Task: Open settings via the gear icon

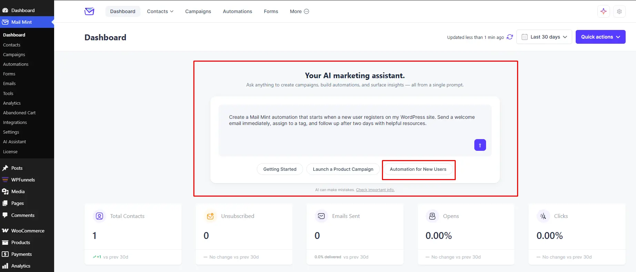Action: pos(619,11)
